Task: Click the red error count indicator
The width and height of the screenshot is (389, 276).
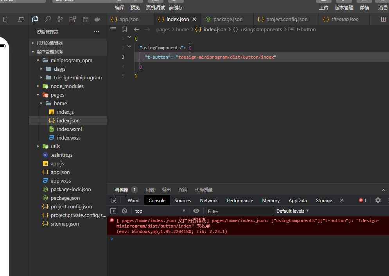Action: point(362,201)
